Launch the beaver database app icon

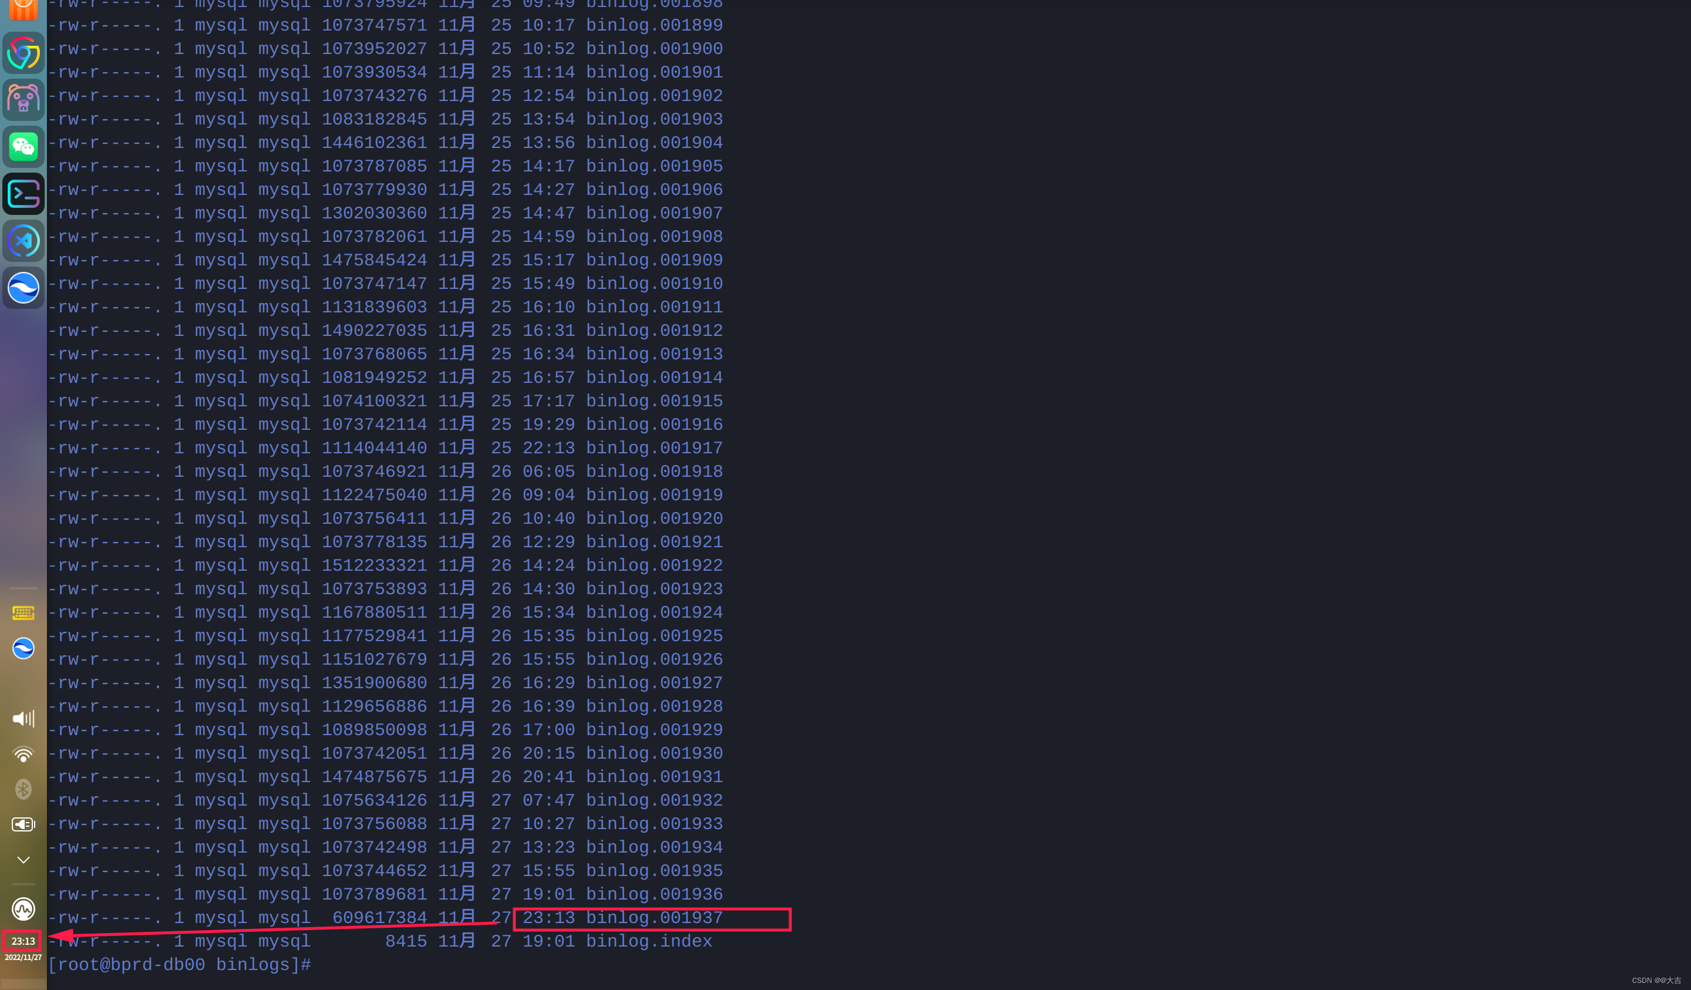point(23,99)
